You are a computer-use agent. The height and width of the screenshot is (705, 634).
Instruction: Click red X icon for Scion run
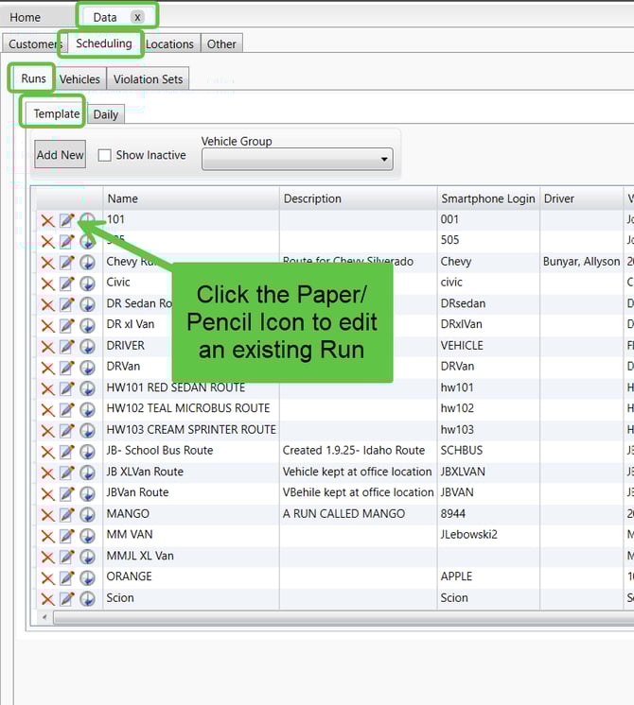(x=47, y=598)
